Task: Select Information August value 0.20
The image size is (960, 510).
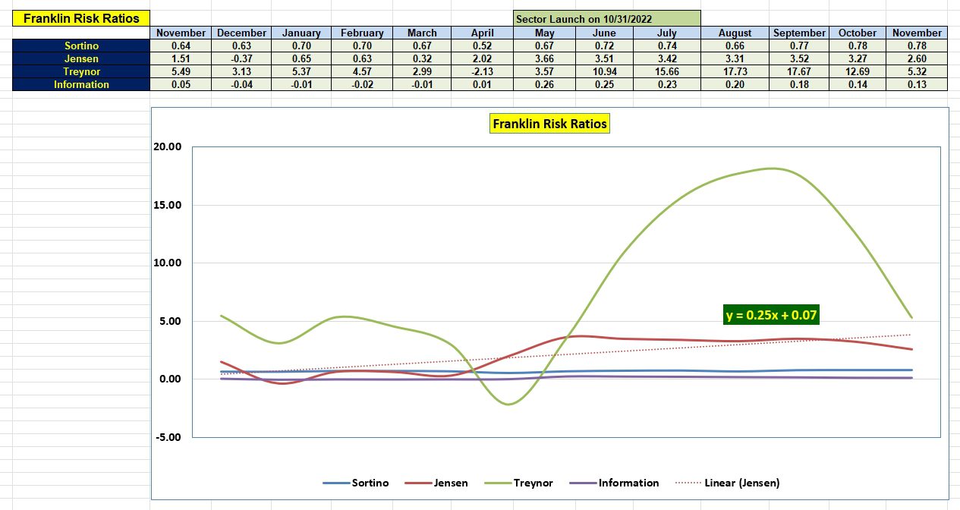Action: [x=735, y=84]
